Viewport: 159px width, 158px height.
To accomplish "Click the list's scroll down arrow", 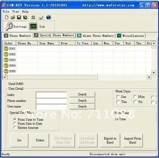I will coord(154,73).
